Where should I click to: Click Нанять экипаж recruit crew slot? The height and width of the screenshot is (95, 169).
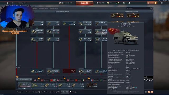[x=92, y=85]
